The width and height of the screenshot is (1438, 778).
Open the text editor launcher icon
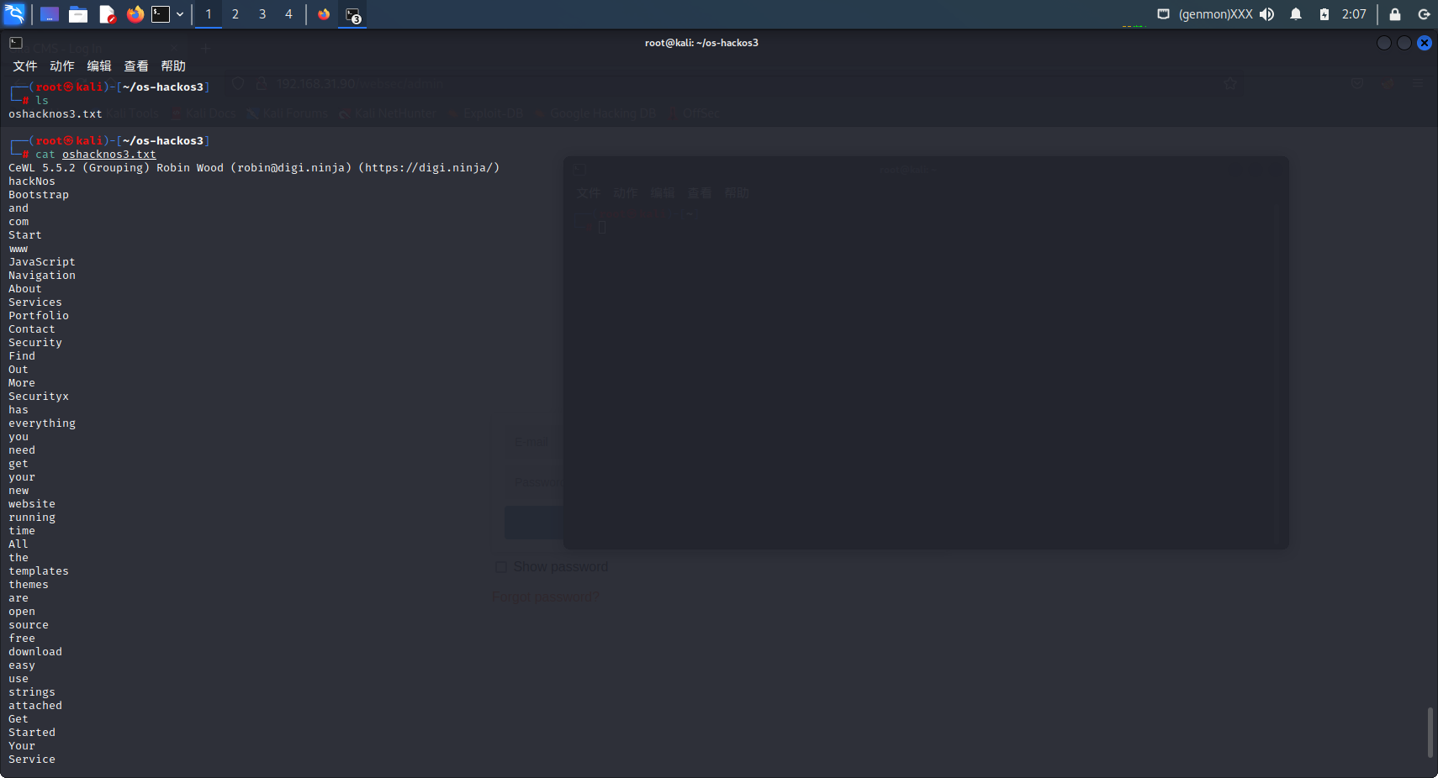coord(107,14)
